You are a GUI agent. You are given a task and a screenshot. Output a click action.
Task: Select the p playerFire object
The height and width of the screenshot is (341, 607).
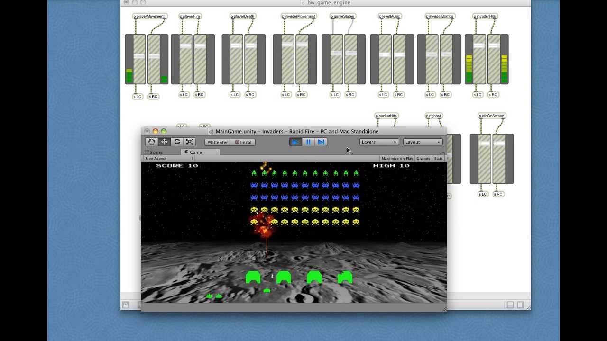tap(190, 16)
